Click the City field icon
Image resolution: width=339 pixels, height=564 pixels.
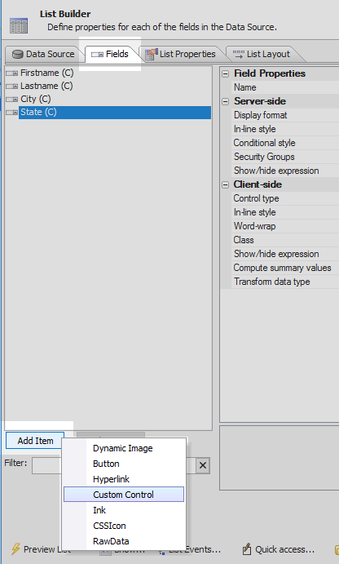12,100
